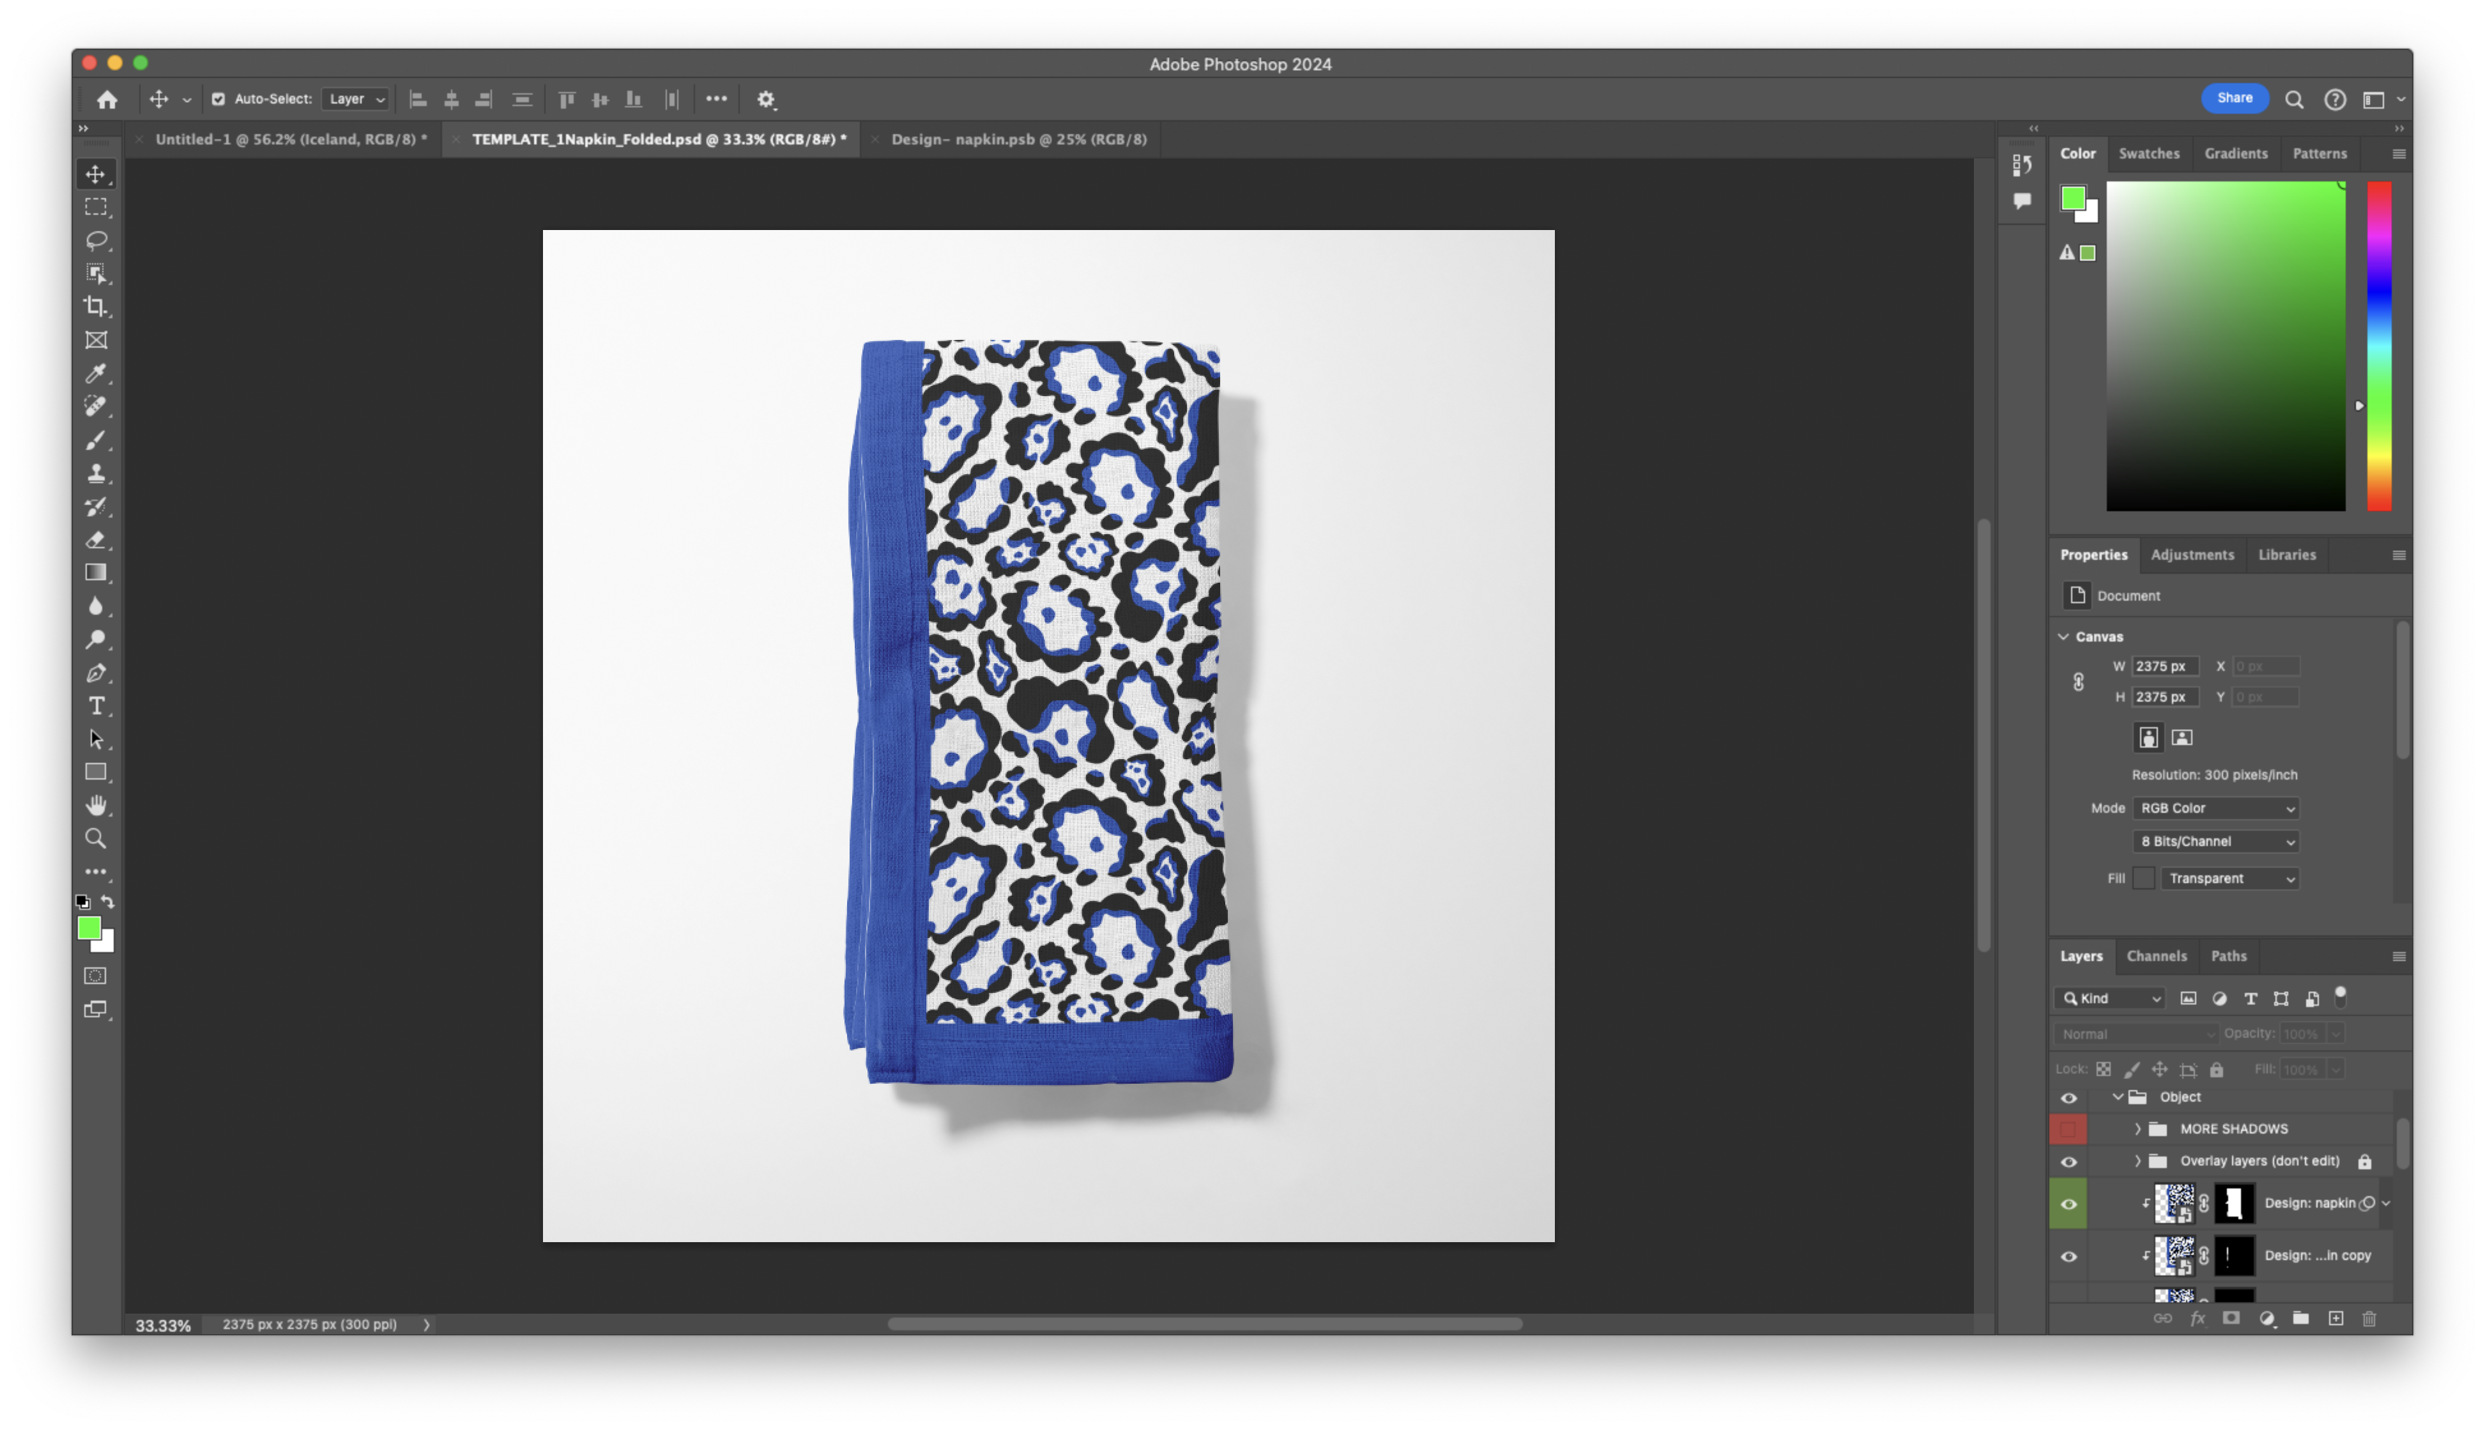Viewport: 2485px width, 1430px height.
Task: Select the Pen tool
Action: pyautogui.click(x=95, y=673)
